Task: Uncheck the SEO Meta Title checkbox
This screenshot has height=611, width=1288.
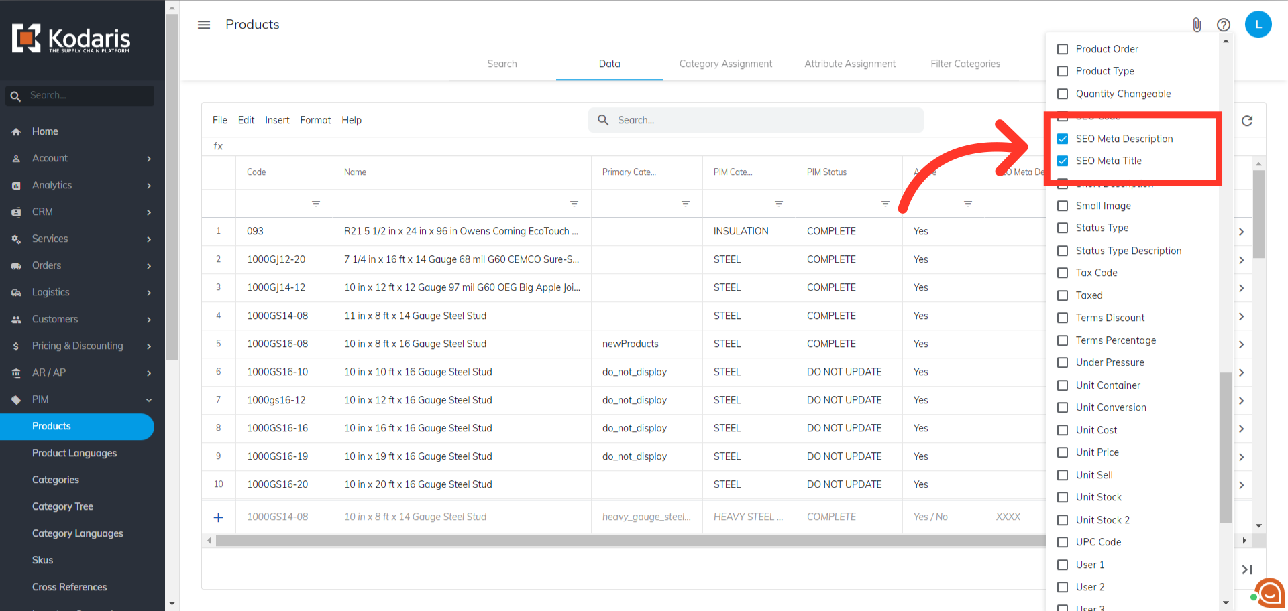Action: (x=1063, y=161)
